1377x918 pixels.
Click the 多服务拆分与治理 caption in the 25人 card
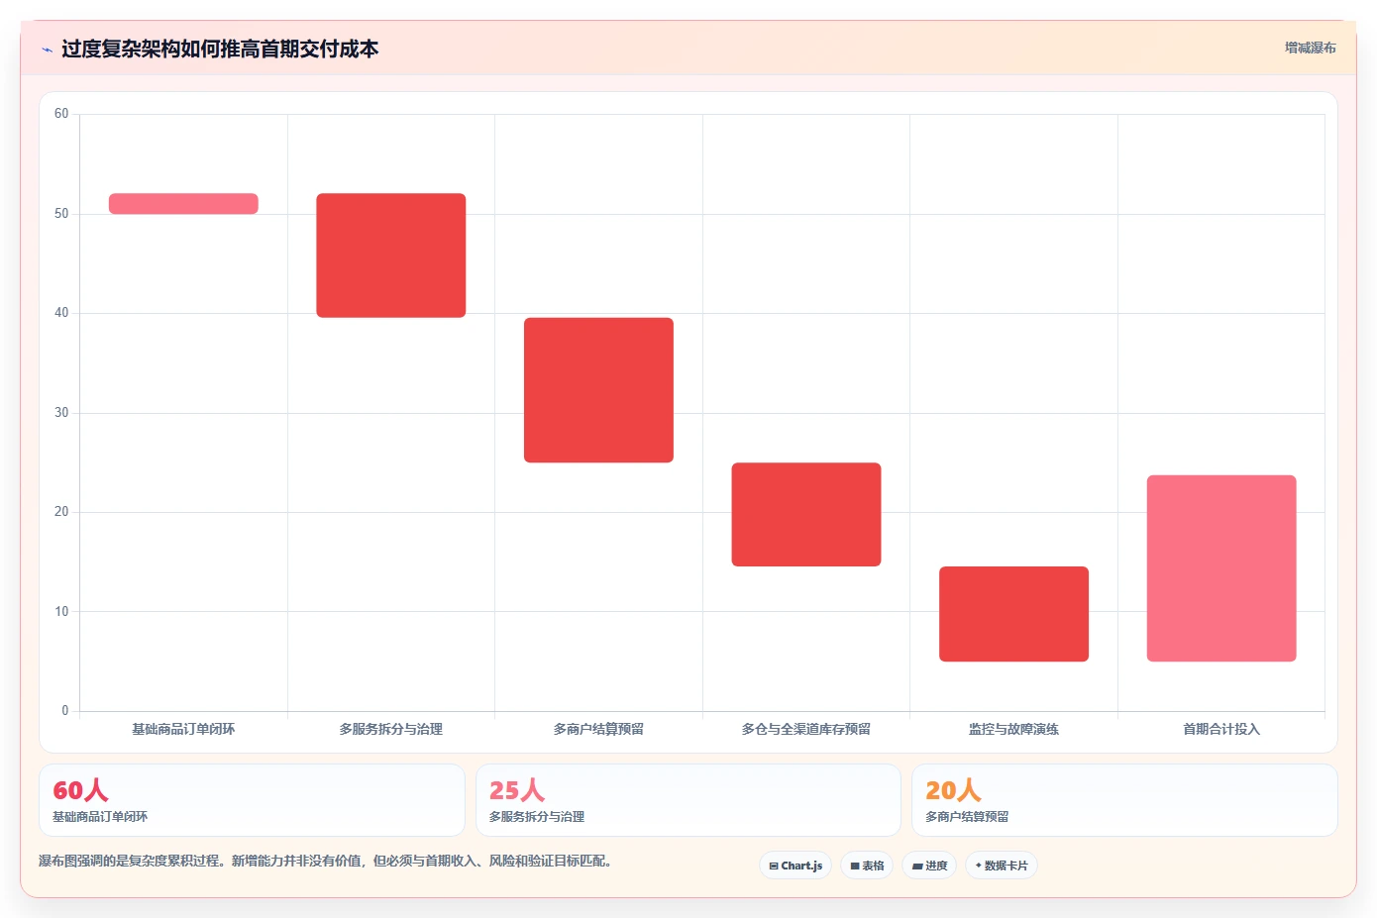pyautogui.click(x=537, y=817)
